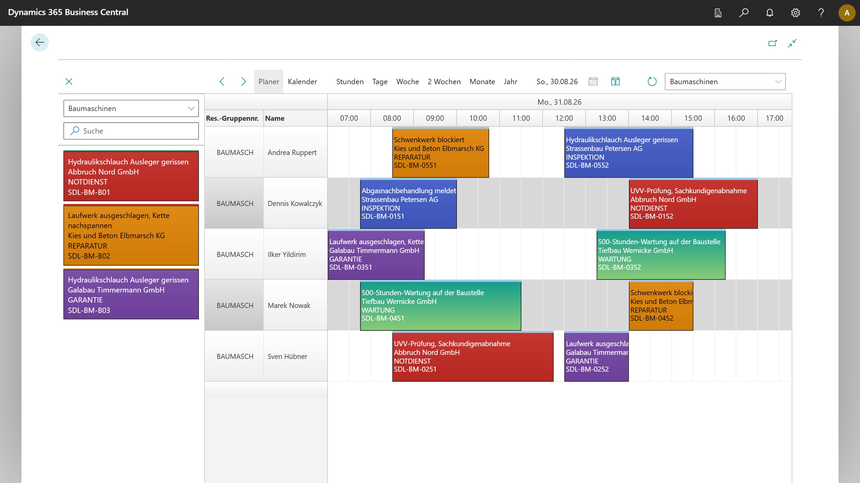Select backlog order SDL-BM-B02 Reparatur
This screenshot has width=860, height=483.
click(x=131, y=235)
